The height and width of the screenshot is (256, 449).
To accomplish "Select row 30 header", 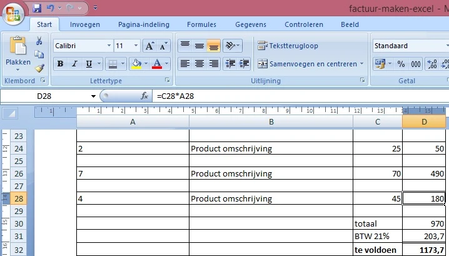I will pyautogui.click(x=19, y=223).
